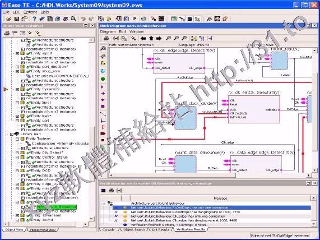Switch to the Console tab
Viewport: 320px width, 240px height.
(108, 229)
